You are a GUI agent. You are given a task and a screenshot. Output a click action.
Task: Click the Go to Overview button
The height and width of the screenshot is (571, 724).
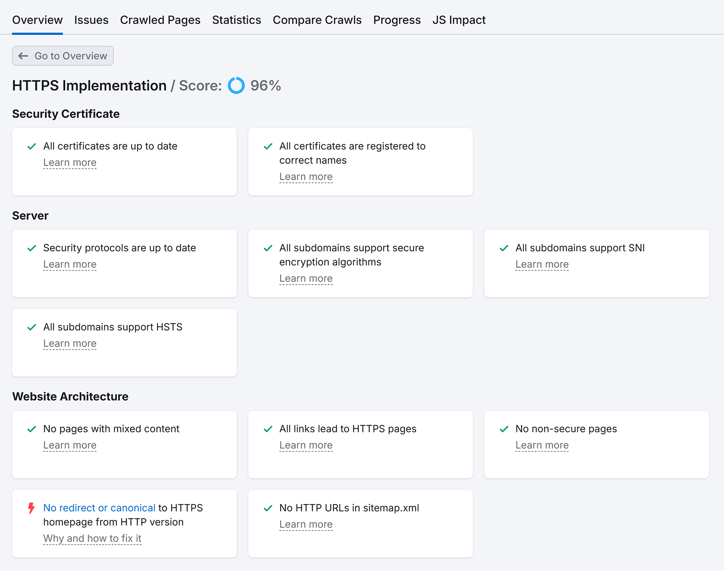point(62,56)
